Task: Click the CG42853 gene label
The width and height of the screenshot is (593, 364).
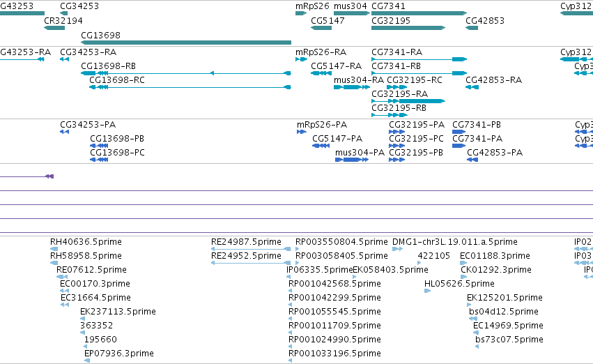Action: [485, 20]
